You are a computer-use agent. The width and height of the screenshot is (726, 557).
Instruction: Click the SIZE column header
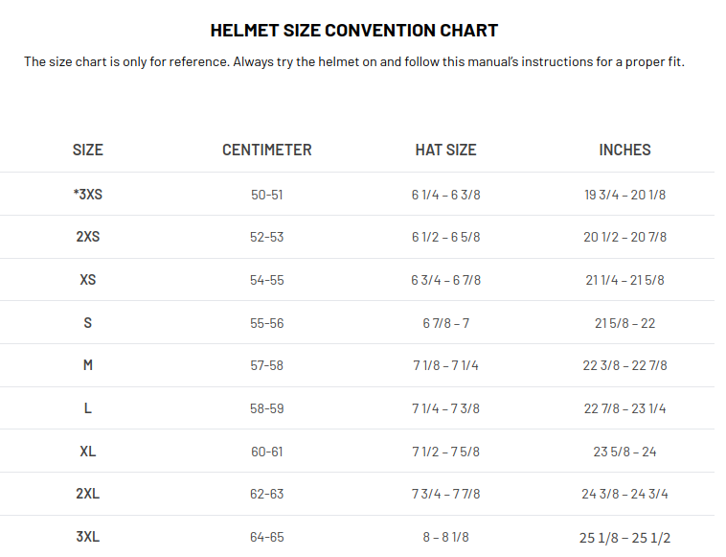pos(87,150)
